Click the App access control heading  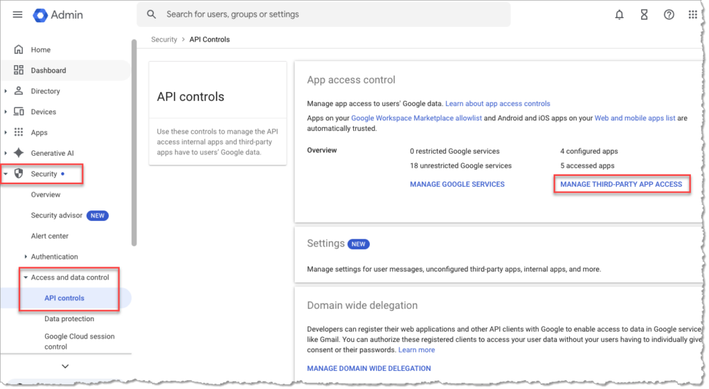(351, 80)
